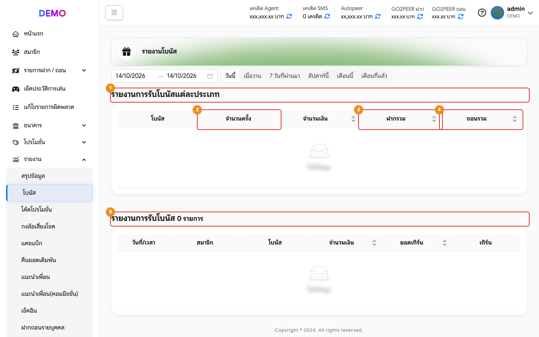
Task: Sort the จำนวนเงิน column in the bonus type table
Action: [x=353, y=119]
